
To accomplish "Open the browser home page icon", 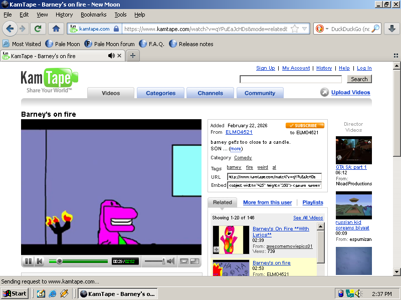I will [x=56, y=29].
